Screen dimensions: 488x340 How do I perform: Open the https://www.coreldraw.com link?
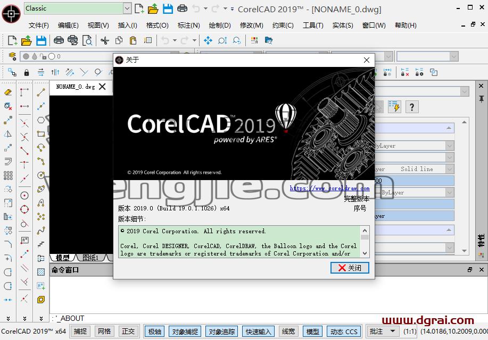click(x=329, y=189)
